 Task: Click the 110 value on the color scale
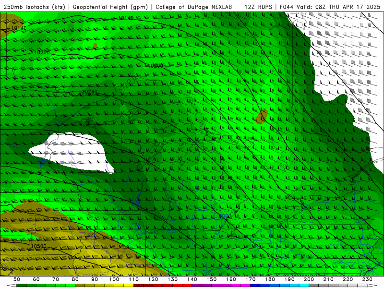pyautogui.click(x=134, y=279)
